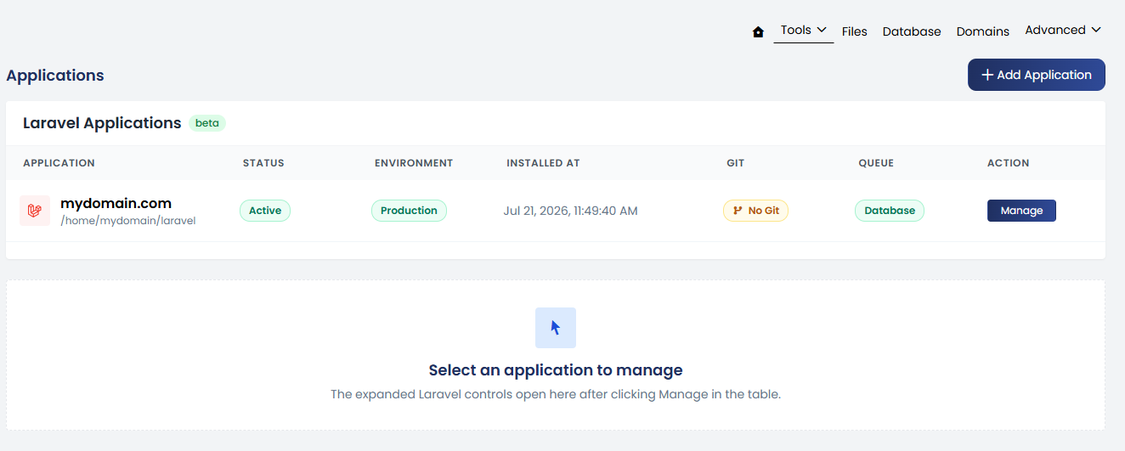Click the cursor icon in the empty panel
Image resolution: width=1125 pixels, height=451 pixels.
click(556, 328)
